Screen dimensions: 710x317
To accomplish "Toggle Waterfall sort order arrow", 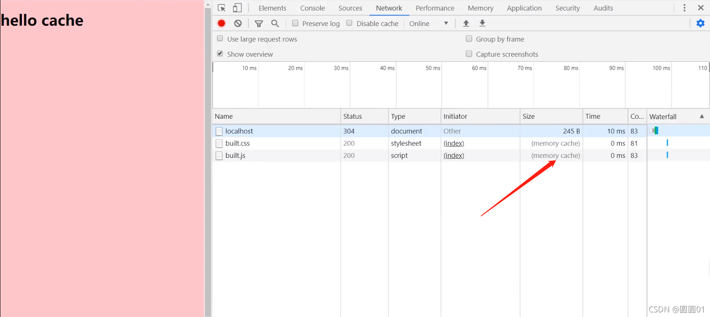I will [702, 116].
